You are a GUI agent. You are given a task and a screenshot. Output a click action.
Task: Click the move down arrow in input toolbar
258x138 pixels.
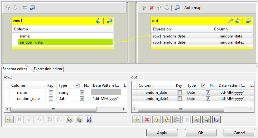[x=15, y=8]
